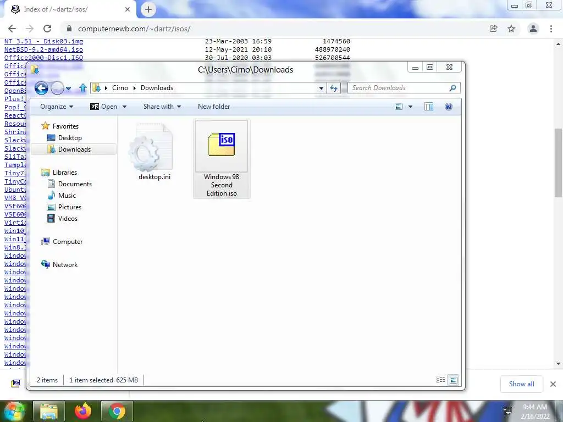Click the search magnifier icon

(x=453, y=88)
